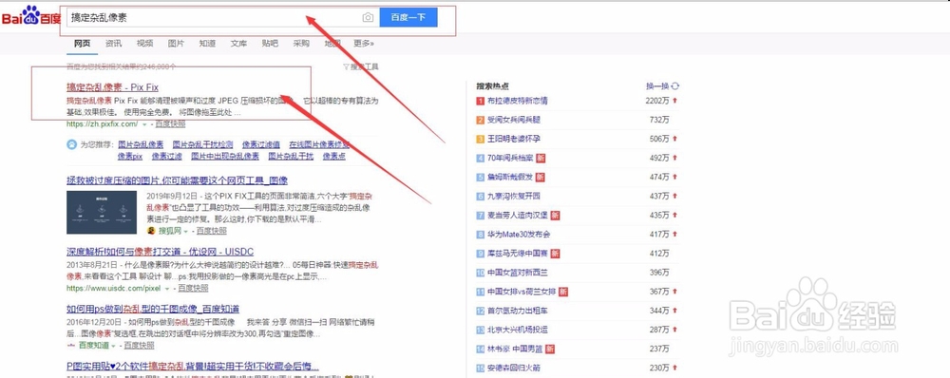Click the 搜狐网 source avatar icon
This screenshot has height=378, width=950.
tap(151, 231)
